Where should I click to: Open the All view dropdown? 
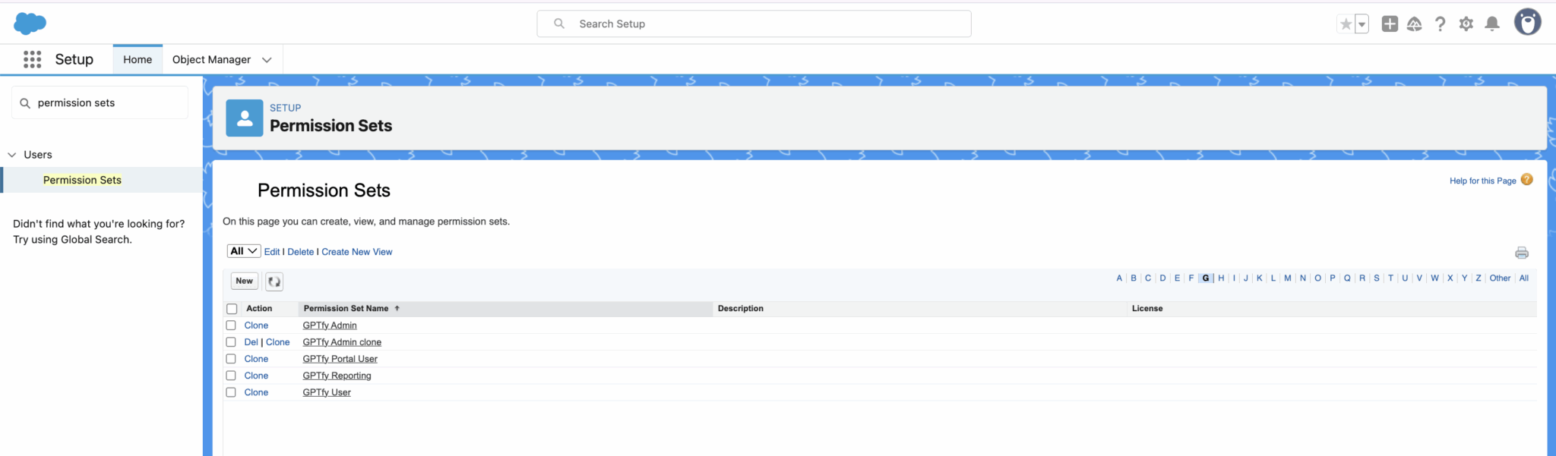click(244, 251)
